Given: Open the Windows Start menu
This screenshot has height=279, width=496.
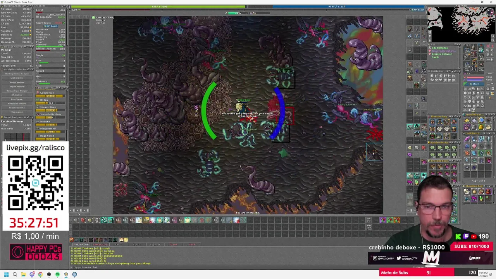Looking at the screenshot, I should [6, 274].
